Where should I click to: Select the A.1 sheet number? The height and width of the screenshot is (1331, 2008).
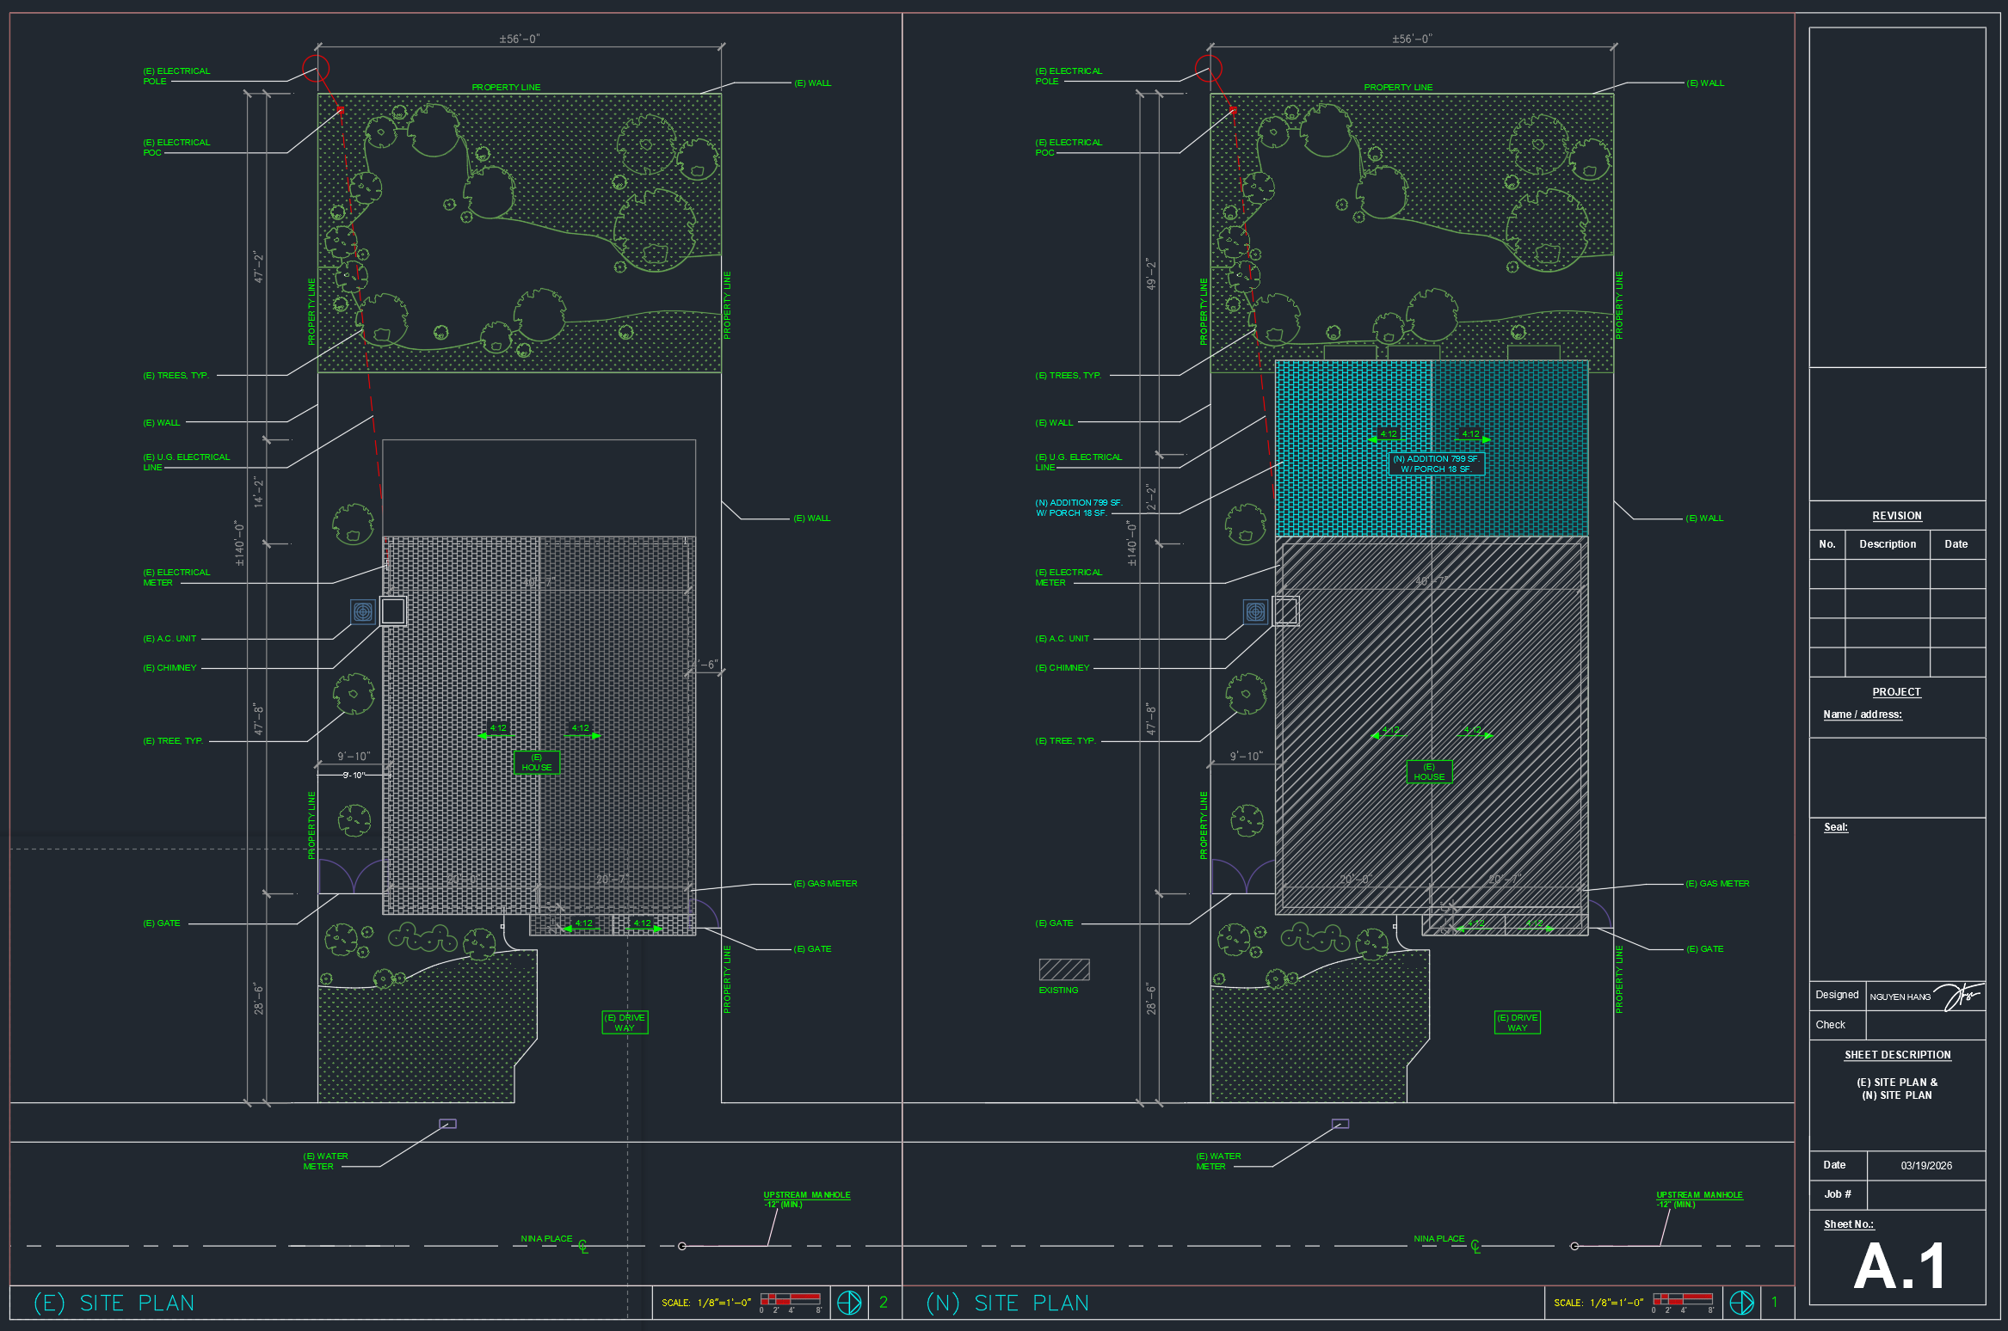coord(1899,1267)
